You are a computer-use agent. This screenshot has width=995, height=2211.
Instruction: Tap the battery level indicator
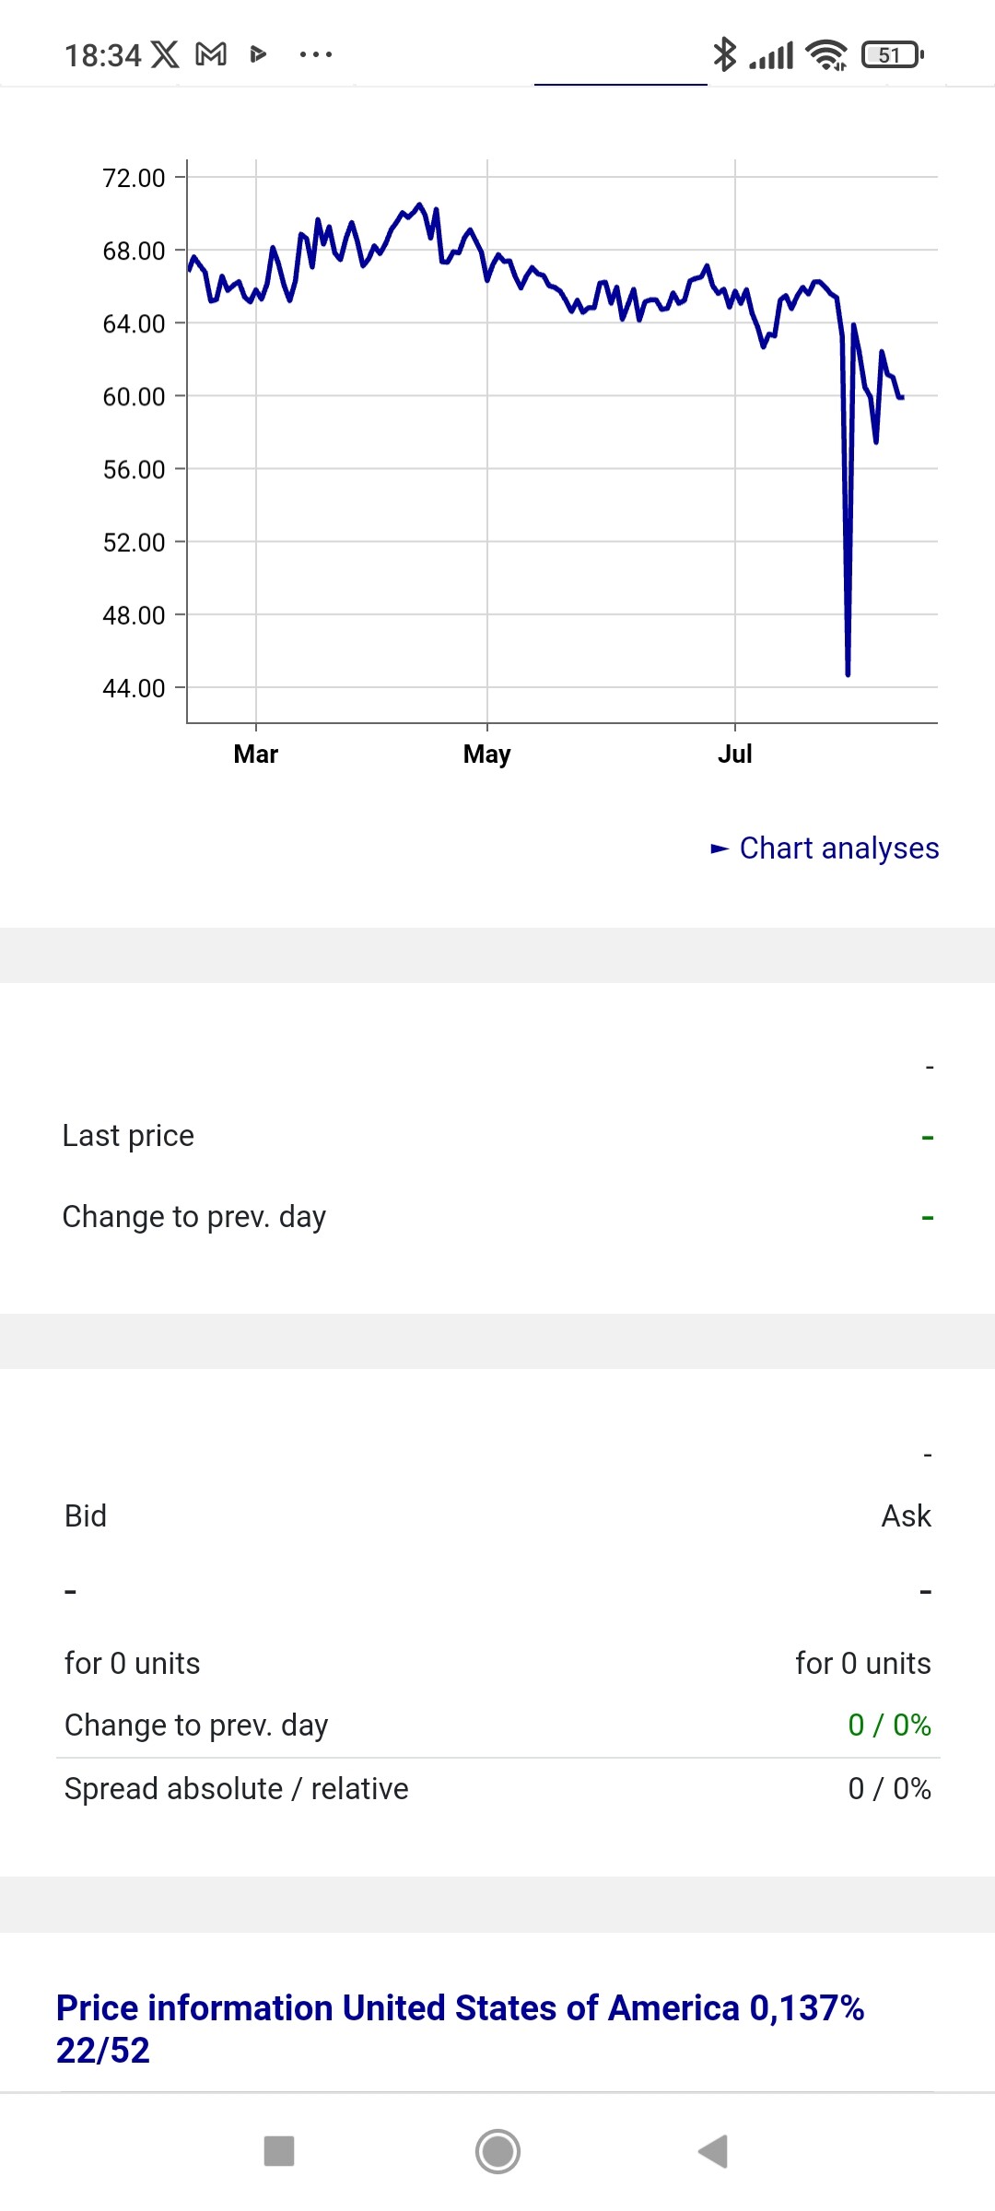(891, 55)
